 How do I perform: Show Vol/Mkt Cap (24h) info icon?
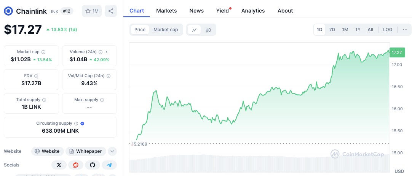click(109, 76)
